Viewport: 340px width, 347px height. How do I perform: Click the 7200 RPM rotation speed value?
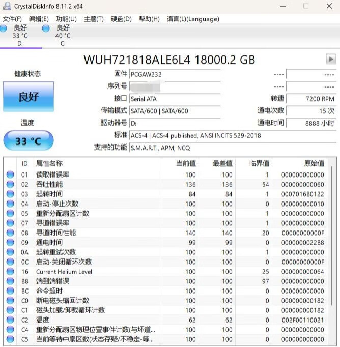311,99
